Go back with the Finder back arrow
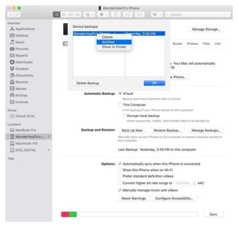Screen dimensions: 238x227 tap(11, 14)
